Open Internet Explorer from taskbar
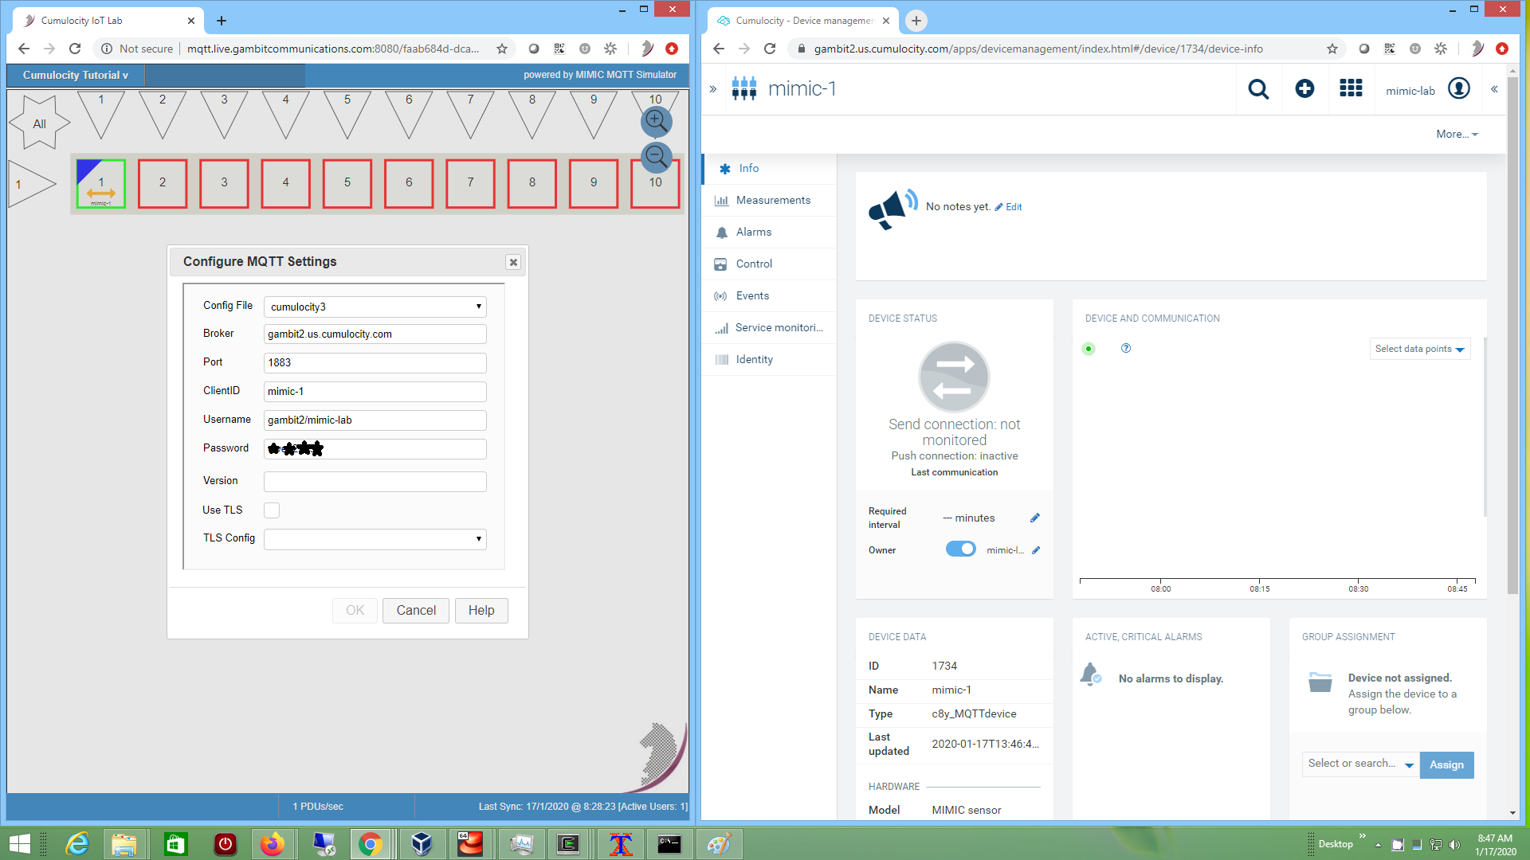The height and width of the screenshot is (860, 1530). pos(77,844)
